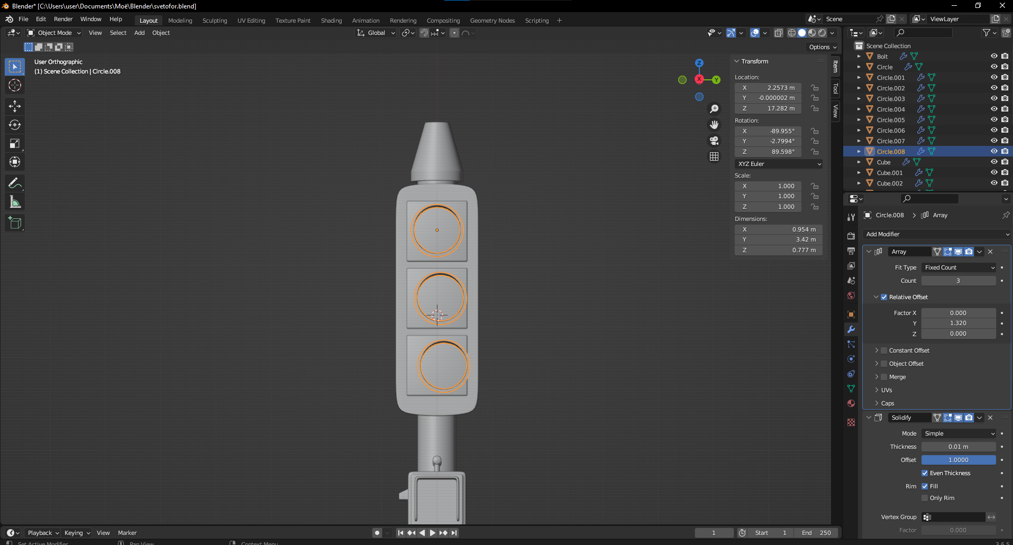This screenshot has width=1013, height=545.
Task: Click the Options button in the viewport header
Action: [x=823, y=47]
